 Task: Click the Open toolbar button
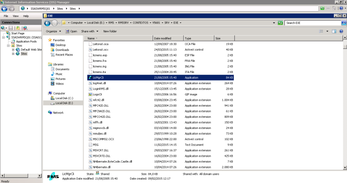point(71,31)
